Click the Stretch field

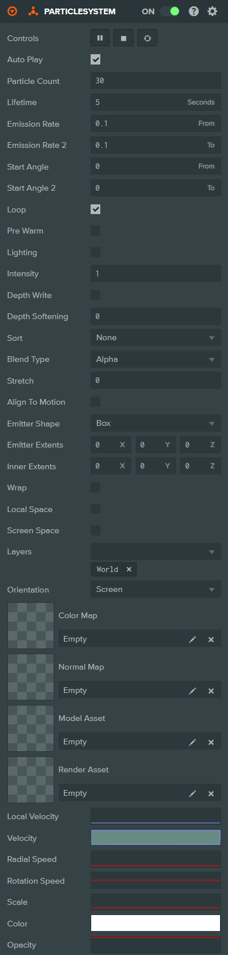click(x=156, y=381)
